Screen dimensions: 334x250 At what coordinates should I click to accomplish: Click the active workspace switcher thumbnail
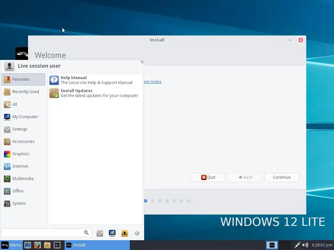pyautogui.click(x=272, y=245)
